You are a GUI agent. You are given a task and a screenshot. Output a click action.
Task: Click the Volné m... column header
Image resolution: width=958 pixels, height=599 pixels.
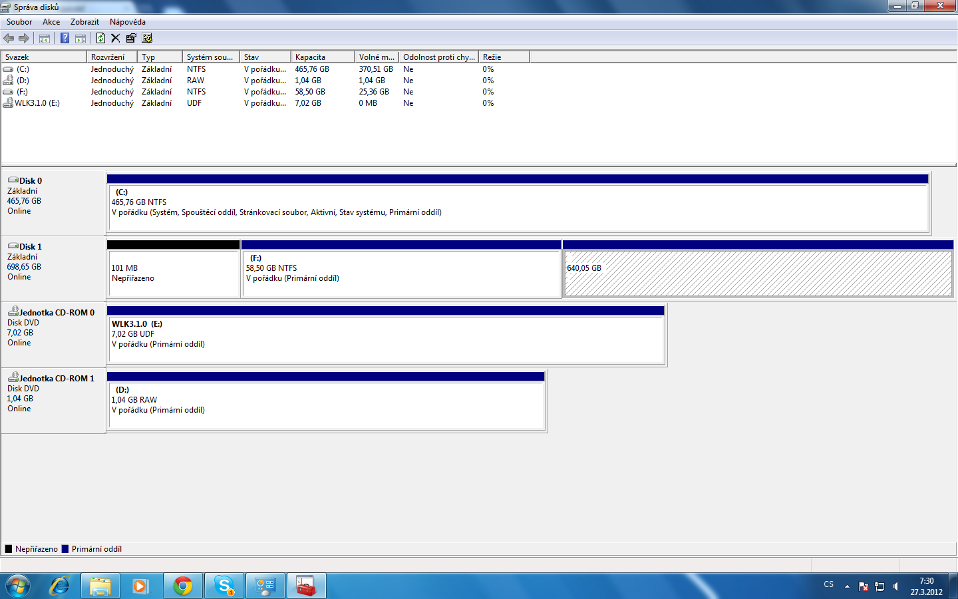tap(377, 57)
